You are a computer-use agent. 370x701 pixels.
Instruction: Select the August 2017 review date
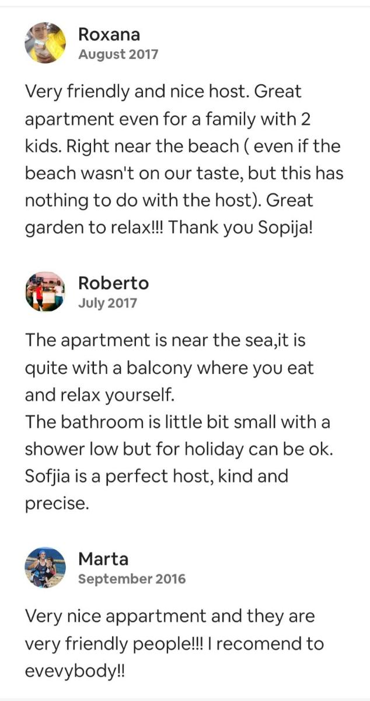[118, 54]
